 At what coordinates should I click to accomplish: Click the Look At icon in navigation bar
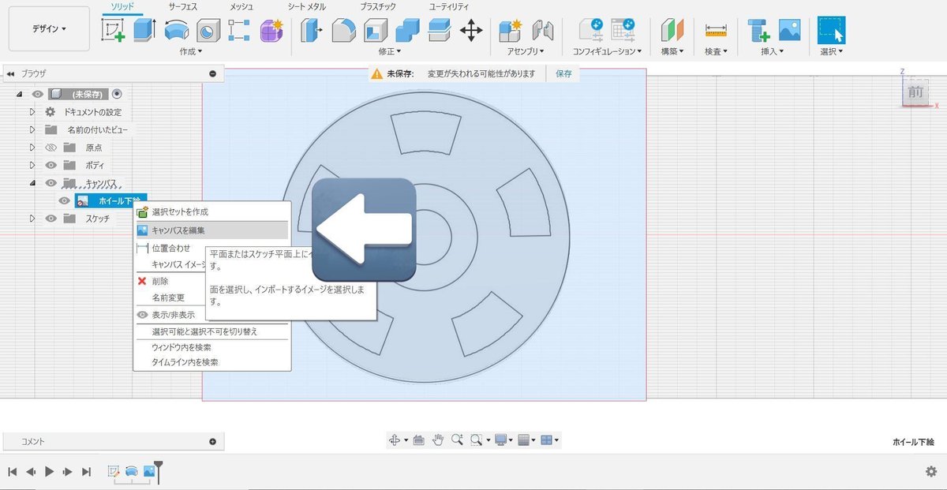point(418,440)
